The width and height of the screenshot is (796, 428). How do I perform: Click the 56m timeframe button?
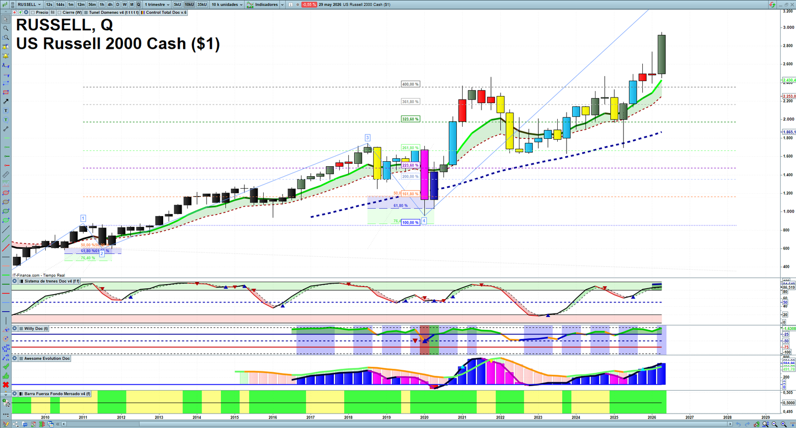coord(92,4)
